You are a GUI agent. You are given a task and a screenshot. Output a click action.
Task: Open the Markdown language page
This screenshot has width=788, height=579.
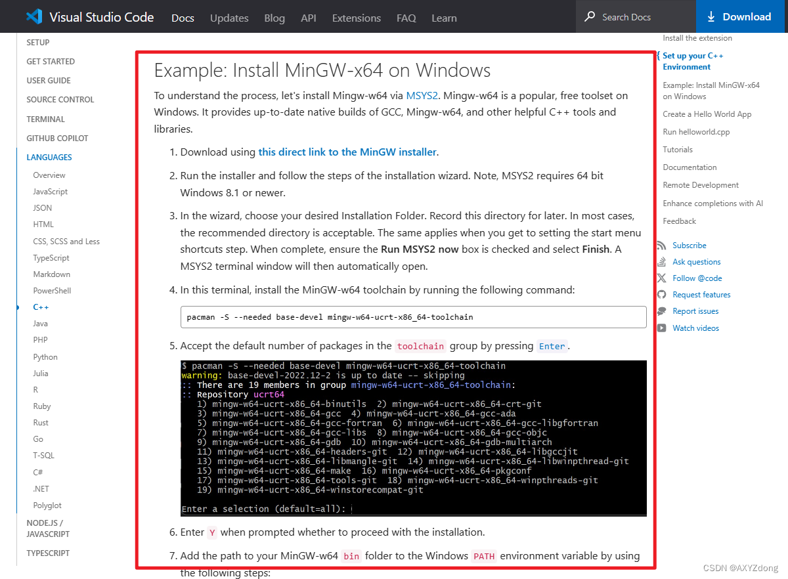tap(52, 274)
